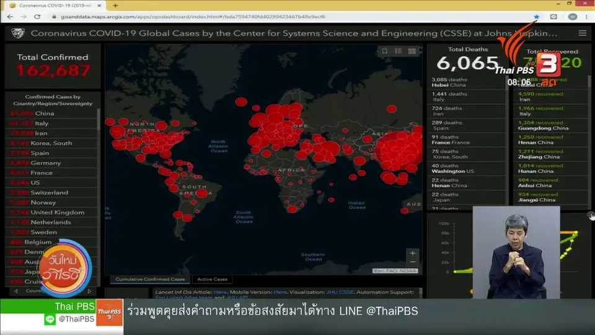Click the browser profile avatar icon
The image size is (595, 335).
click(x=572, y=17)
